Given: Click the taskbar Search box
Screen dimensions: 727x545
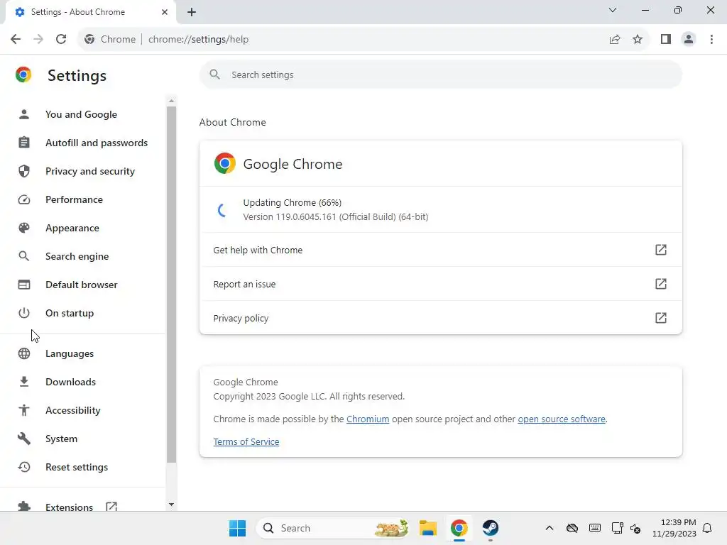Looking at the screenshot, I should (x=332, y=528).
